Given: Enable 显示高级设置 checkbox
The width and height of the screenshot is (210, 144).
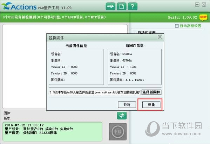Looking at the screenshot, I should point(177,26).
